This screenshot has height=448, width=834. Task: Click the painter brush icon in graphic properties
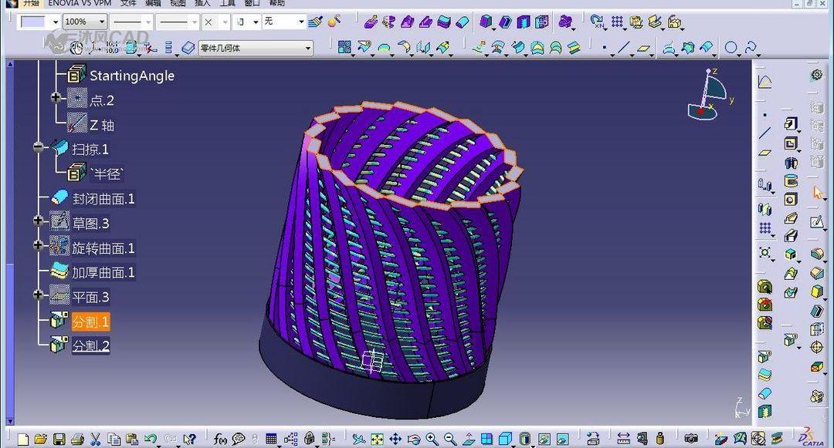(315, 22)
